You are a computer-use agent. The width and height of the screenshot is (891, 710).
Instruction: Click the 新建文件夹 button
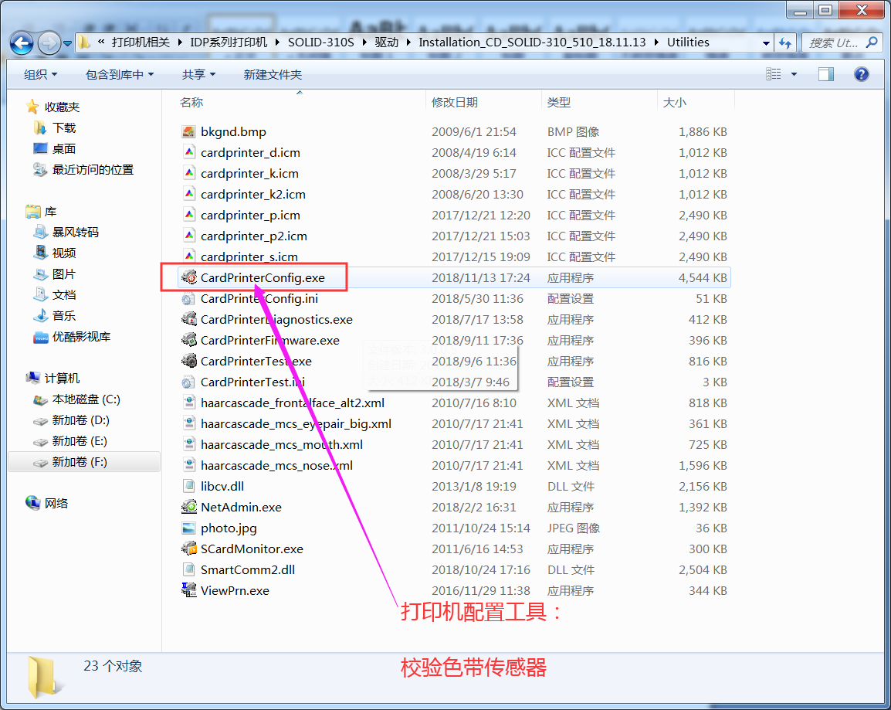pos(273,74)
